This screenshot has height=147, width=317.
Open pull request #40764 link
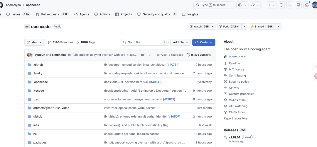(x=173, y=65)
